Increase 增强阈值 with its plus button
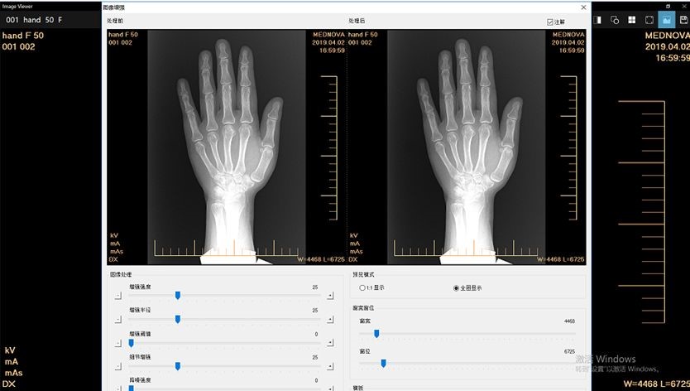The width and height of the screenshot is (690, 391). pos(330,342)
